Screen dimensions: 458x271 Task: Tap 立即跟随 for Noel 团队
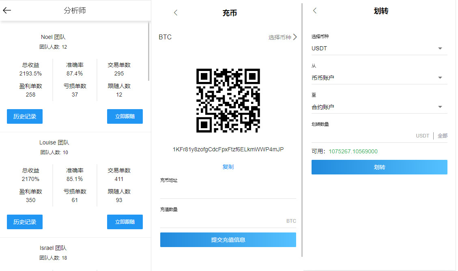click(125, 116)
